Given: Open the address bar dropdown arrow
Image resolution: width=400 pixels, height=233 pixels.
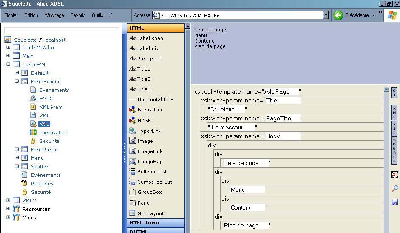Looking at the screenshot, I should tap(326, 15).
